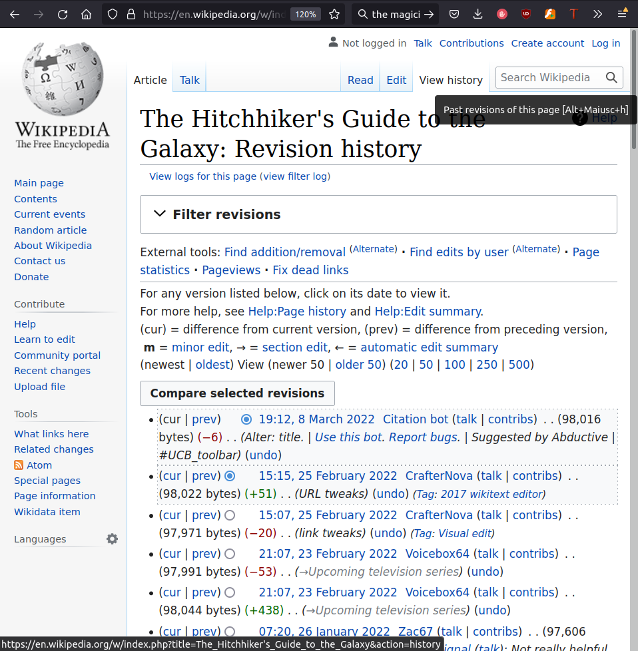Click the browser URL address bar
The image size is (638, 651).
pyautogui.click(x=214, y=15)
